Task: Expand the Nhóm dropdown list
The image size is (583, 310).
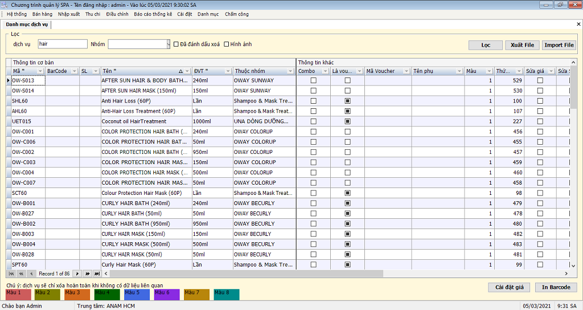Action: [168, 44]
